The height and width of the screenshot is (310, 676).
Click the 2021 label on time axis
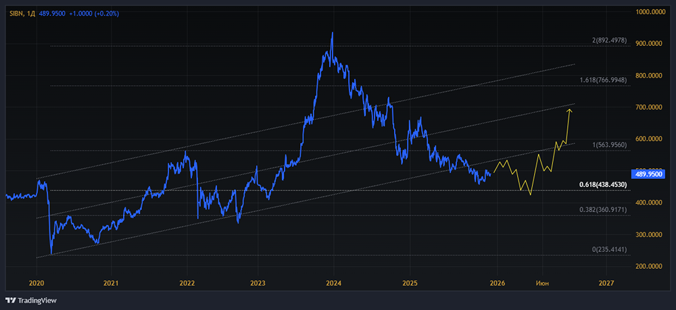click(112, 283)
